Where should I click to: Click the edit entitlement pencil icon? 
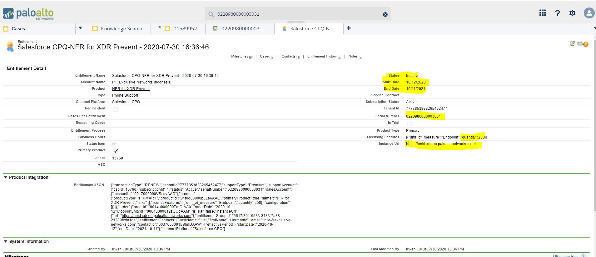click(x=572, y=43)
